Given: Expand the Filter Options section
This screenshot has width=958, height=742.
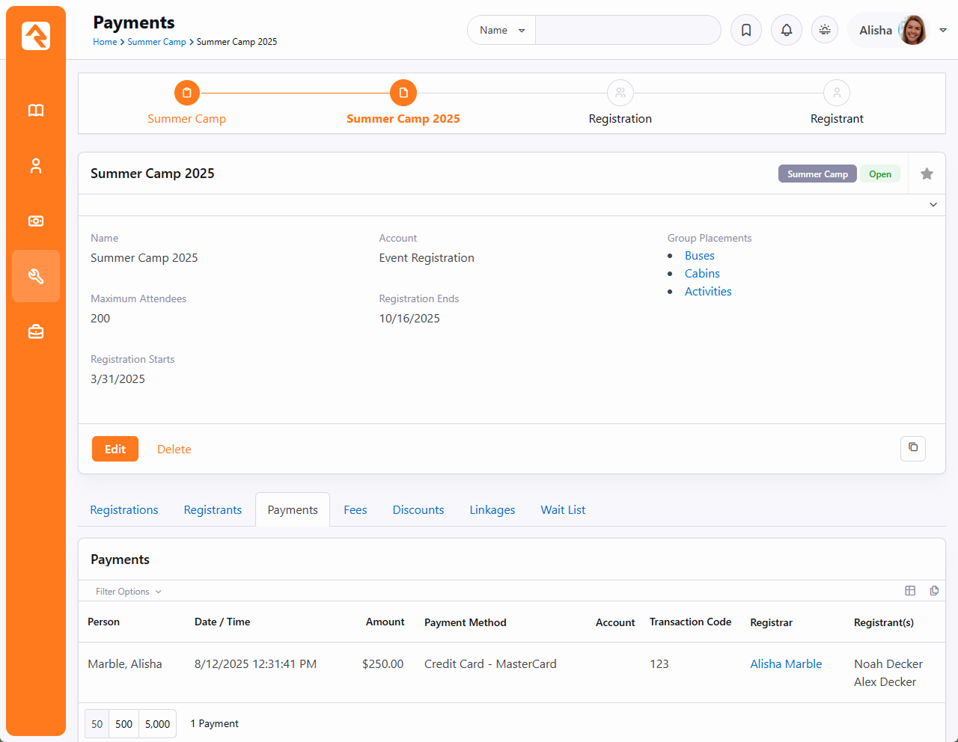Looking at the screenshot, I should pos(128,592).
